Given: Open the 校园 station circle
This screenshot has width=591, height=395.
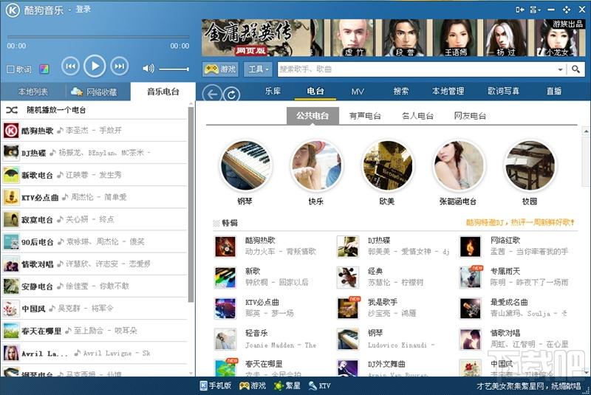Looking at the screenshot, I should [x=530, y=165].
